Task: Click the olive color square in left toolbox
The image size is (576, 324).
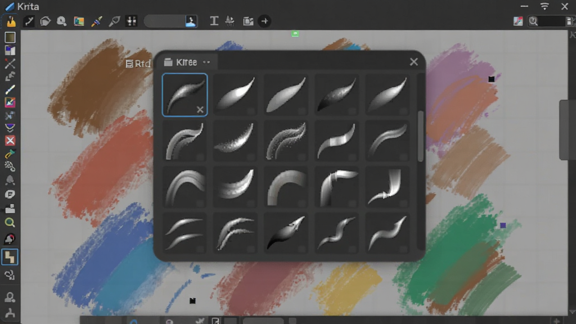Action: click(10, 38)
